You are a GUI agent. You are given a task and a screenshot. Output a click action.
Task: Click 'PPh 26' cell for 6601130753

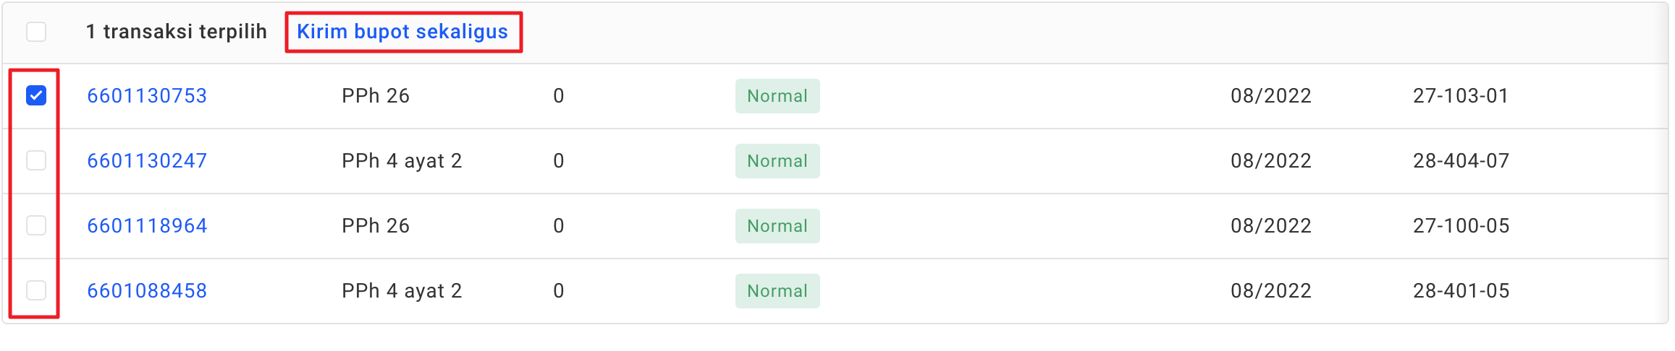tap(375, 96)
